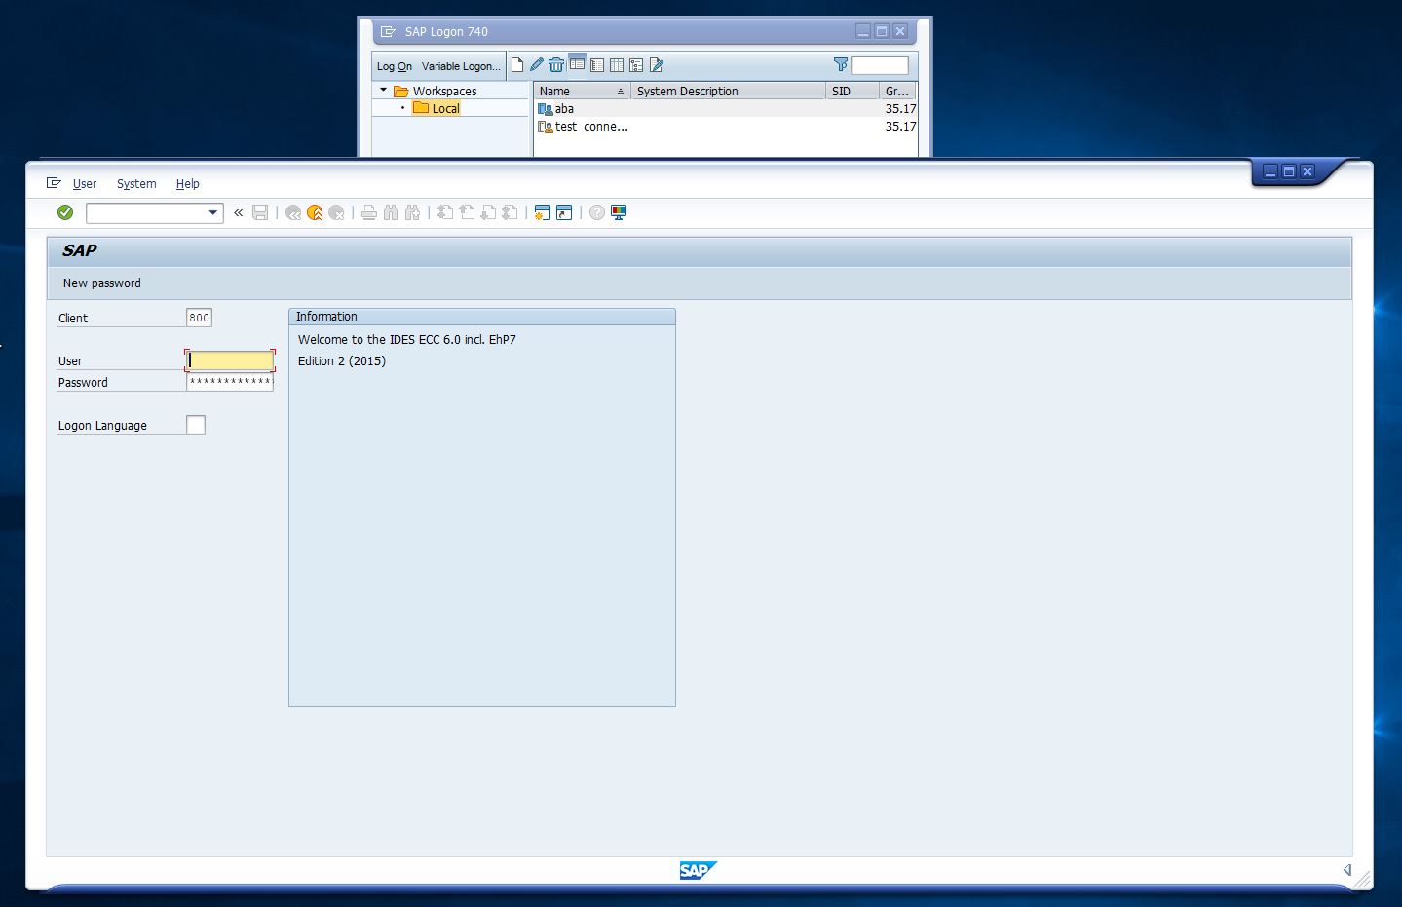Click the 35.17 value in the test_conne... row
1402x907 pixels.
(900, 127)
